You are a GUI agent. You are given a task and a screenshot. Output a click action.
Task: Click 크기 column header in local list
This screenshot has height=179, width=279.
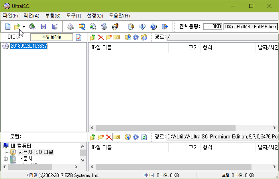click(184, 148)
